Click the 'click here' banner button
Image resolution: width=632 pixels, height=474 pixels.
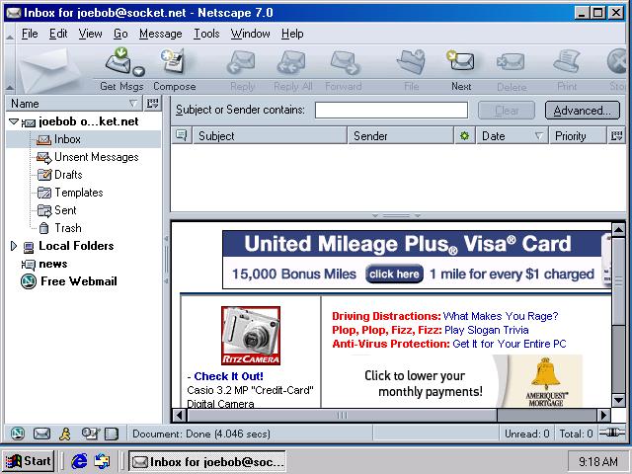(394, 275)
